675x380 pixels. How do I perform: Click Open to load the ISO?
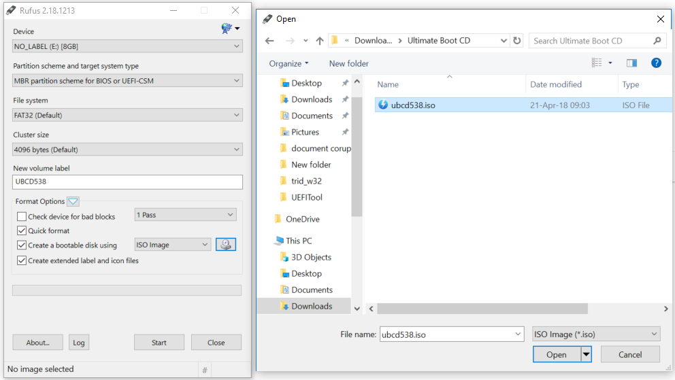pos(557,355)
